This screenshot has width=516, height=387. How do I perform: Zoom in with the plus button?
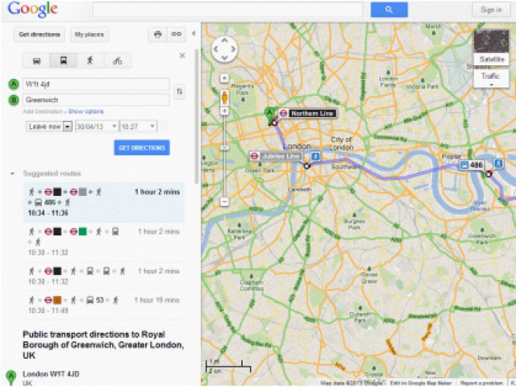pos(224,111)
